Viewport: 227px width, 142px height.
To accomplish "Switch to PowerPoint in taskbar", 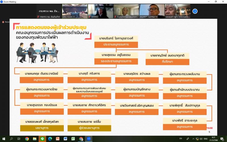I will point(58,139).
